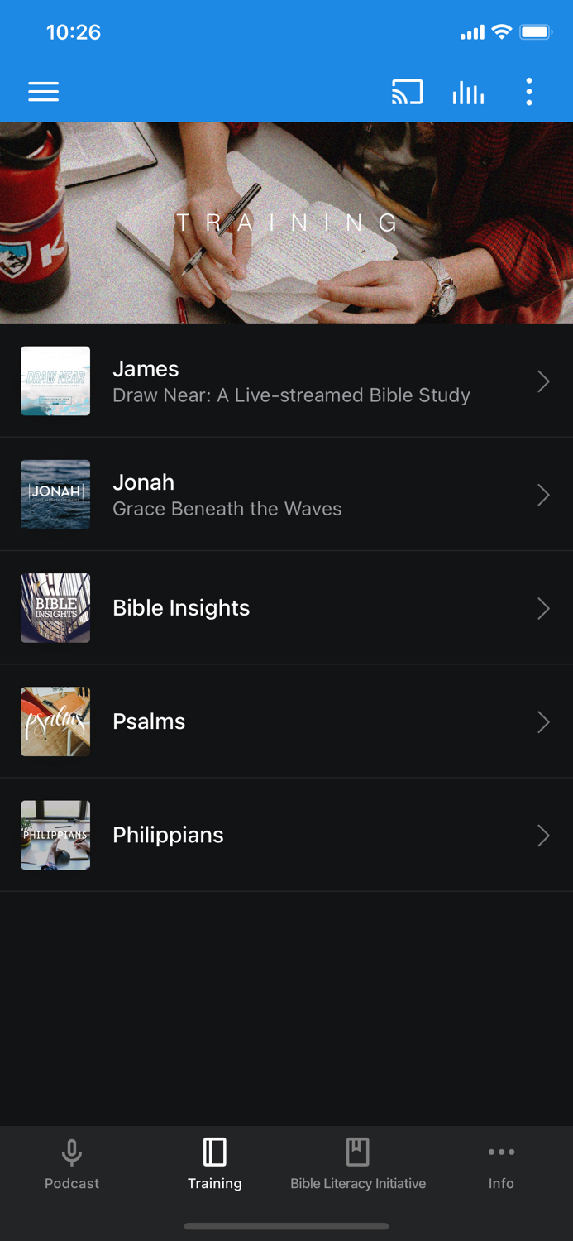This screenshot has height=1241, width=573.
Task: Expand the James study via its chevron
Action: 543,381
